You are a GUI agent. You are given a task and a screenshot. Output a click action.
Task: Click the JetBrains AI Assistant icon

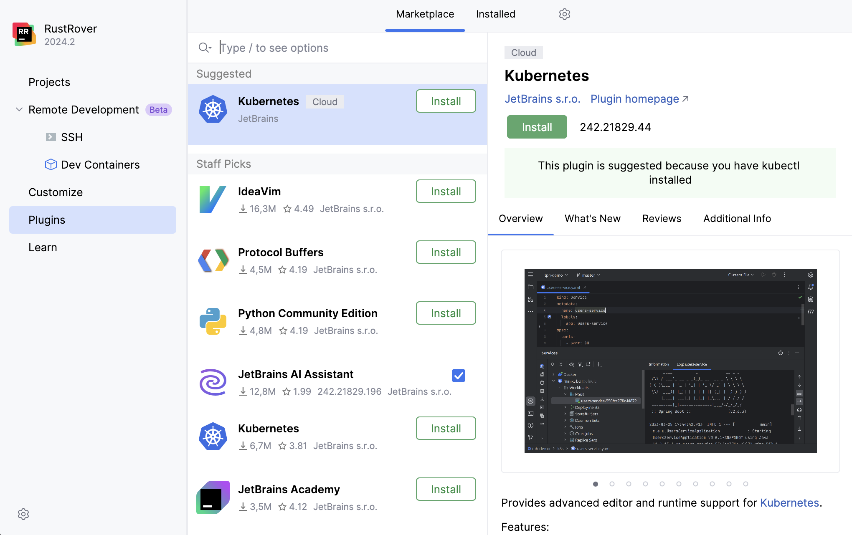(x=213, y=382)
